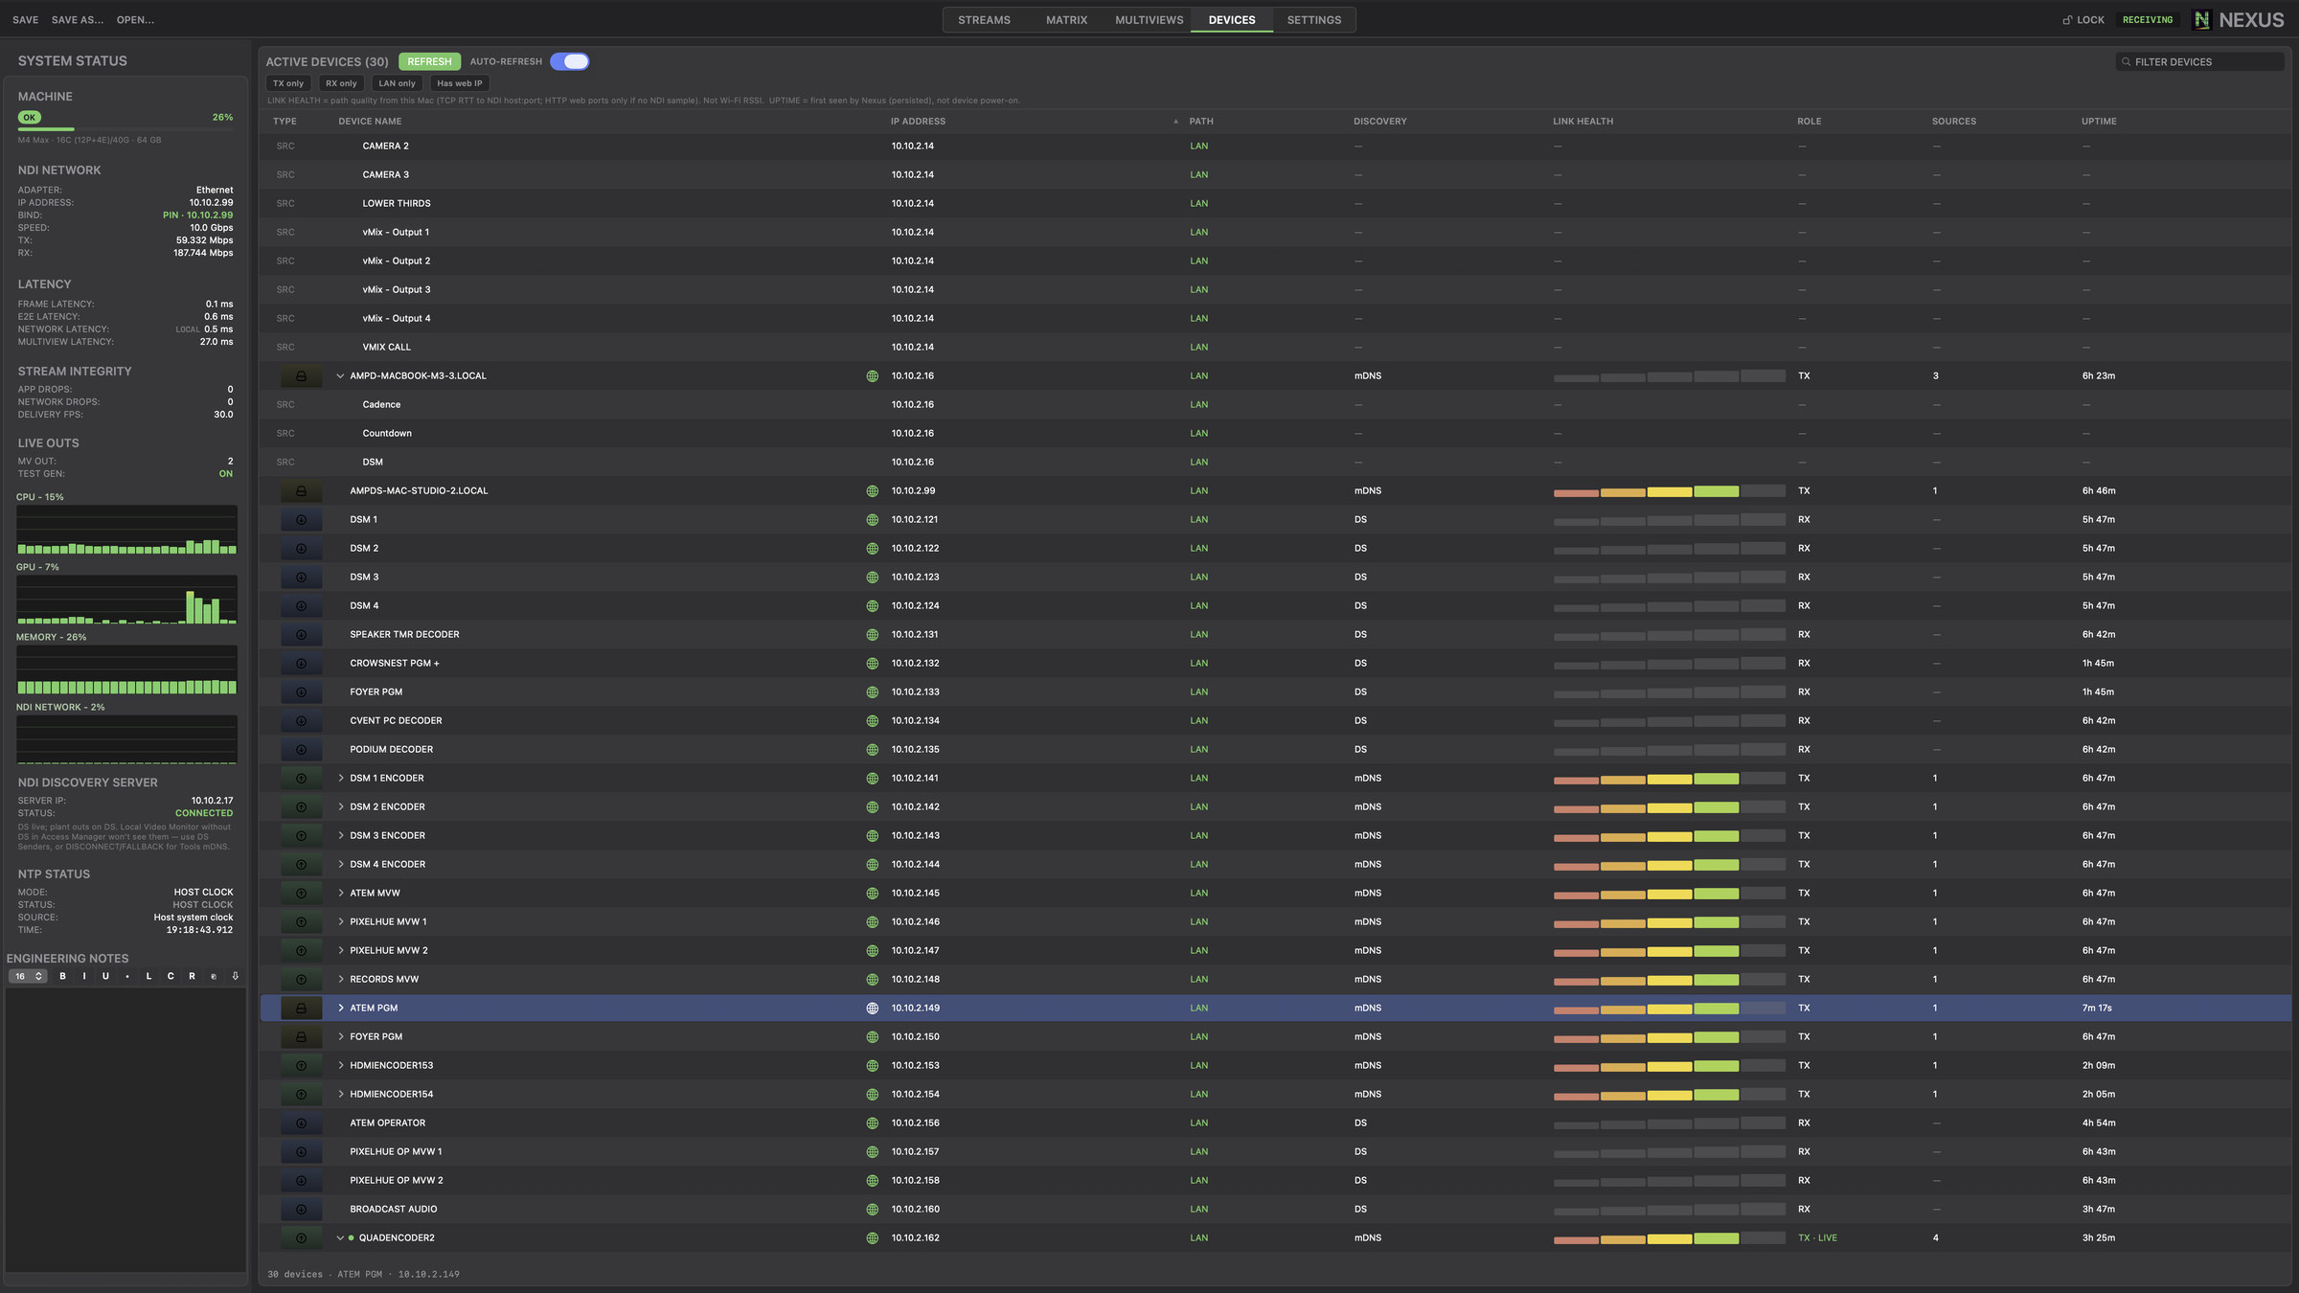Click the down-arrow export icon in notes toolbar
The image size is (2299, 1293).
pyautogui.click(x=235, y=976)
